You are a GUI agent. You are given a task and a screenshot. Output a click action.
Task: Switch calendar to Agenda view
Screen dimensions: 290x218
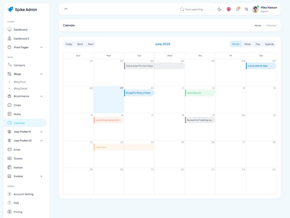point(269,44)
